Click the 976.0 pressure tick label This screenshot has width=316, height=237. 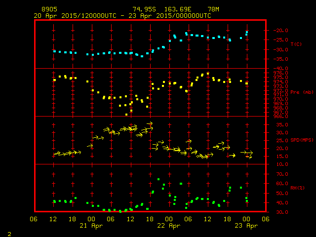coord(280,73)
